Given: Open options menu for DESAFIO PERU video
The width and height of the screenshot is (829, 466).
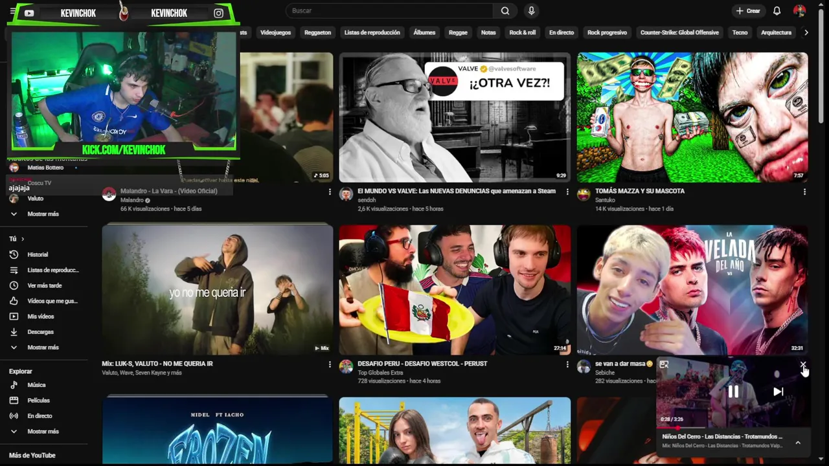Looking at the screenshot, I should coord(567,365).
